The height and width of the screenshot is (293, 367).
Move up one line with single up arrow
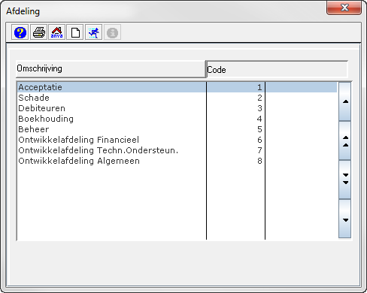point(345,101)
